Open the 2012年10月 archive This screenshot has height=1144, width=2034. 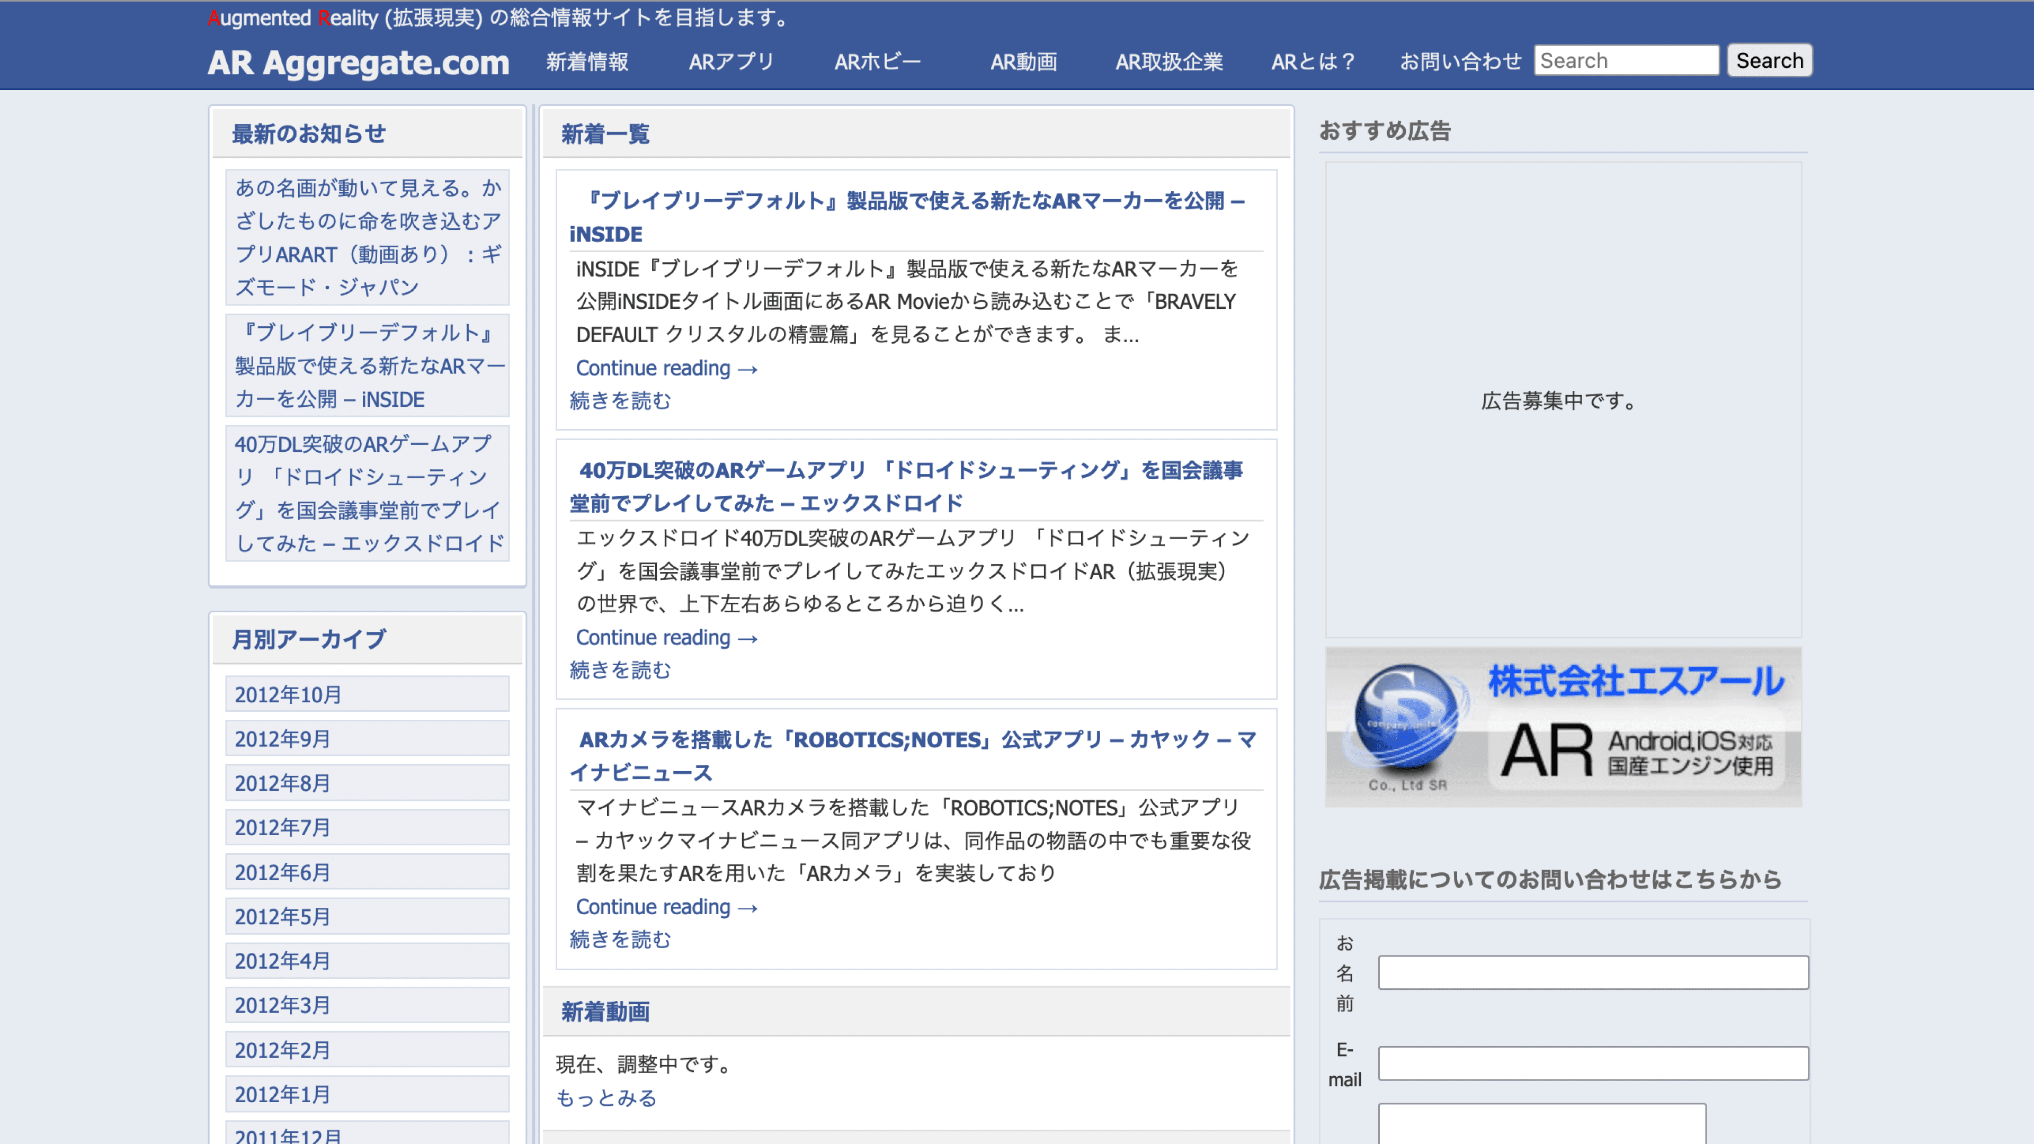[x=367, y=694]
